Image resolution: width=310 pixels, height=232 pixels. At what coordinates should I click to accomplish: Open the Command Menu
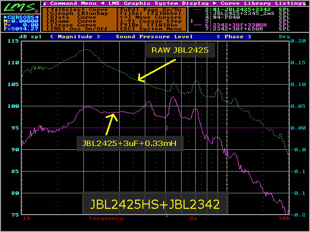[x=73, y=3]
